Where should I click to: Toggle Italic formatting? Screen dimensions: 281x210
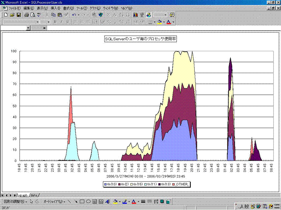click(62, 22)
